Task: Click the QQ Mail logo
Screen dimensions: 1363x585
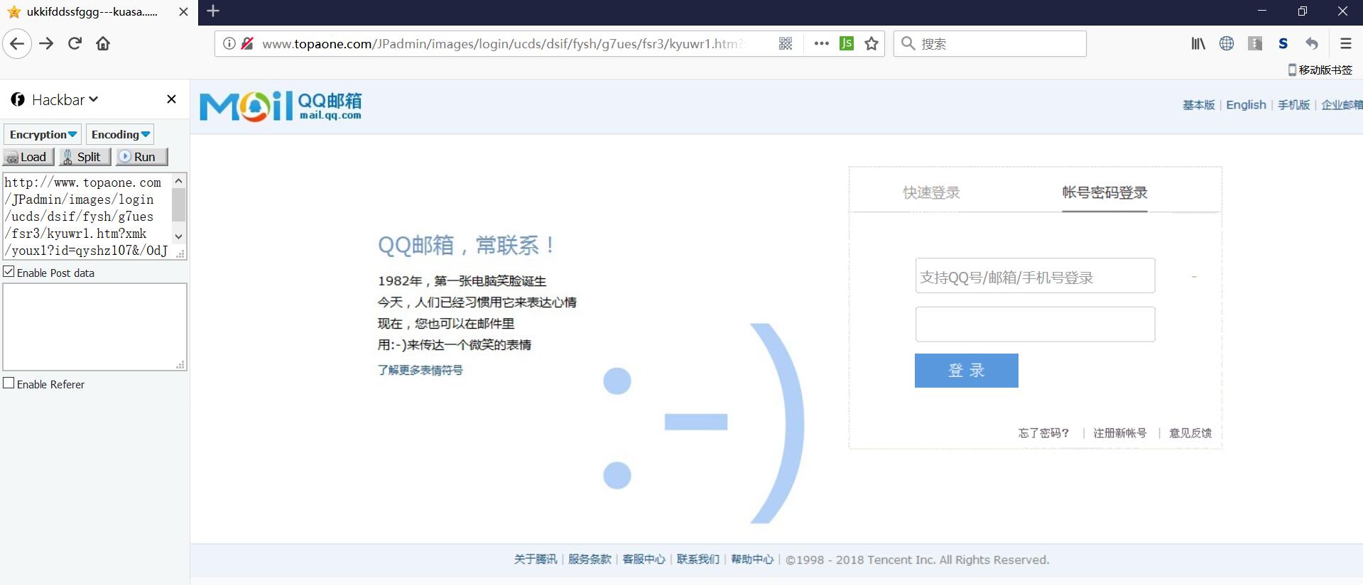Action: [281, 106]
